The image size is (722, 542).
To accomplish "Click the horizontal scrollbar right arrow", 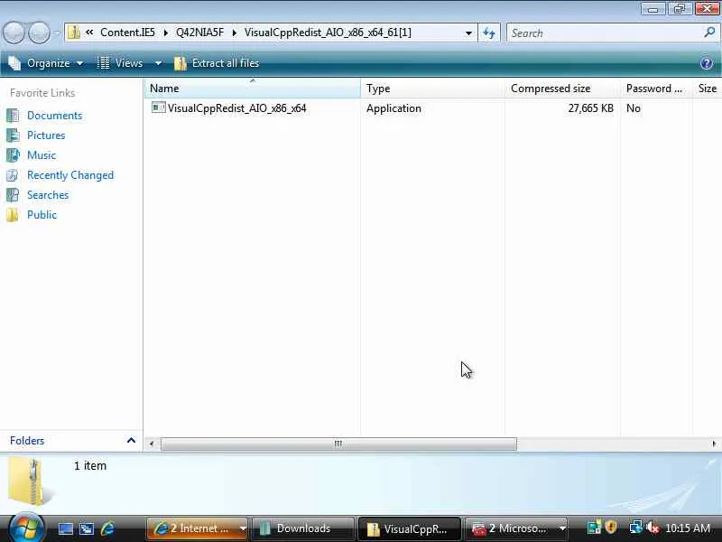I will [x=714, y=444].
